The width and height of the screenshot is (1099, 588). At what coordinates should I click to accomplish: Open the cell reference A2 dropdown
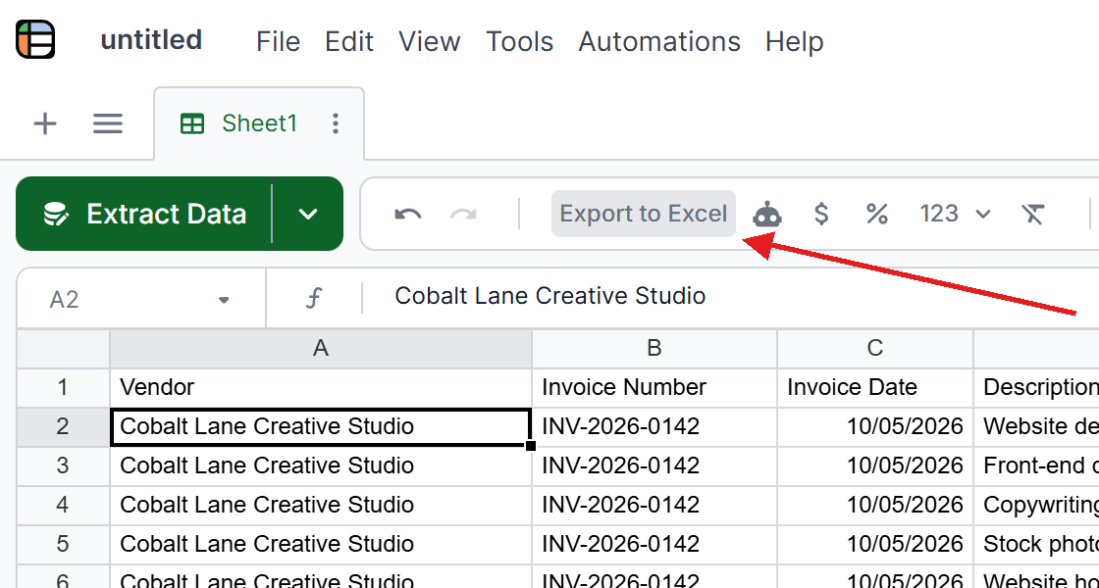tap(224, 300)
